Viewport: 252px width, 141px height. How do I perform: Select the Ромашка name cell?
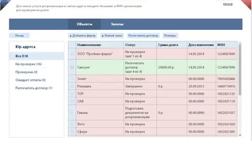pyautogui.click(x=100, y=86)
